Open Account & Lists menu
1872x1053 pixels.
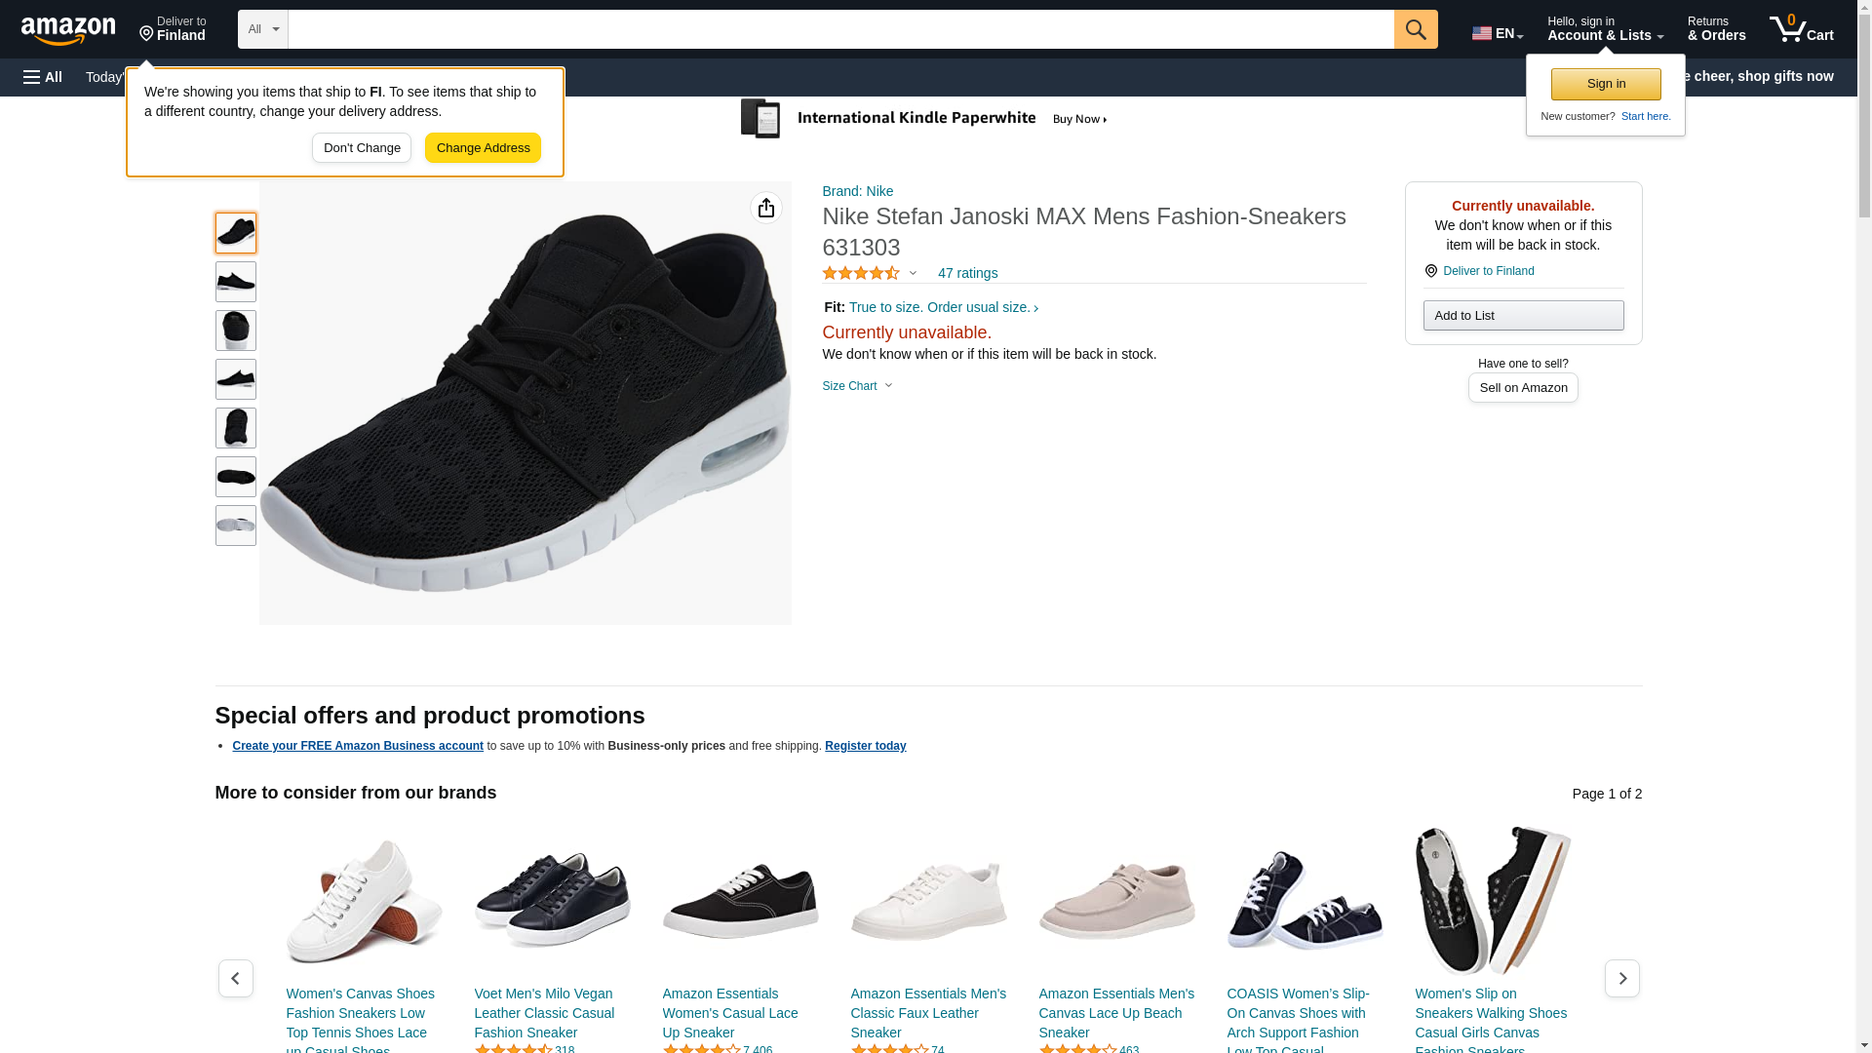(1605, 29)
